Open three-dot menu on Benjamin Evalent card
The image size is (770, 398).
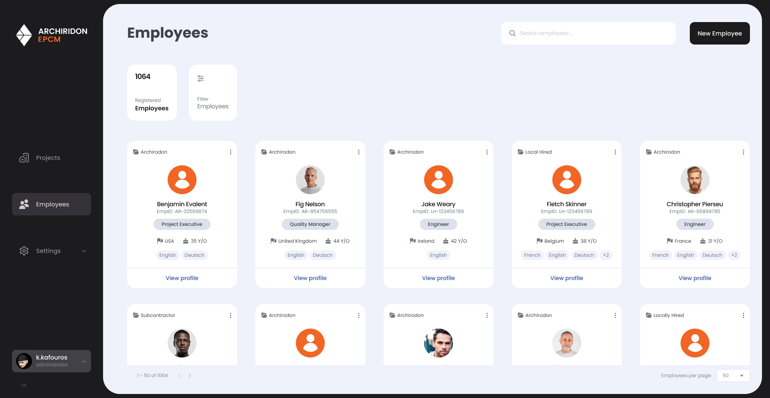click(230, 152)
